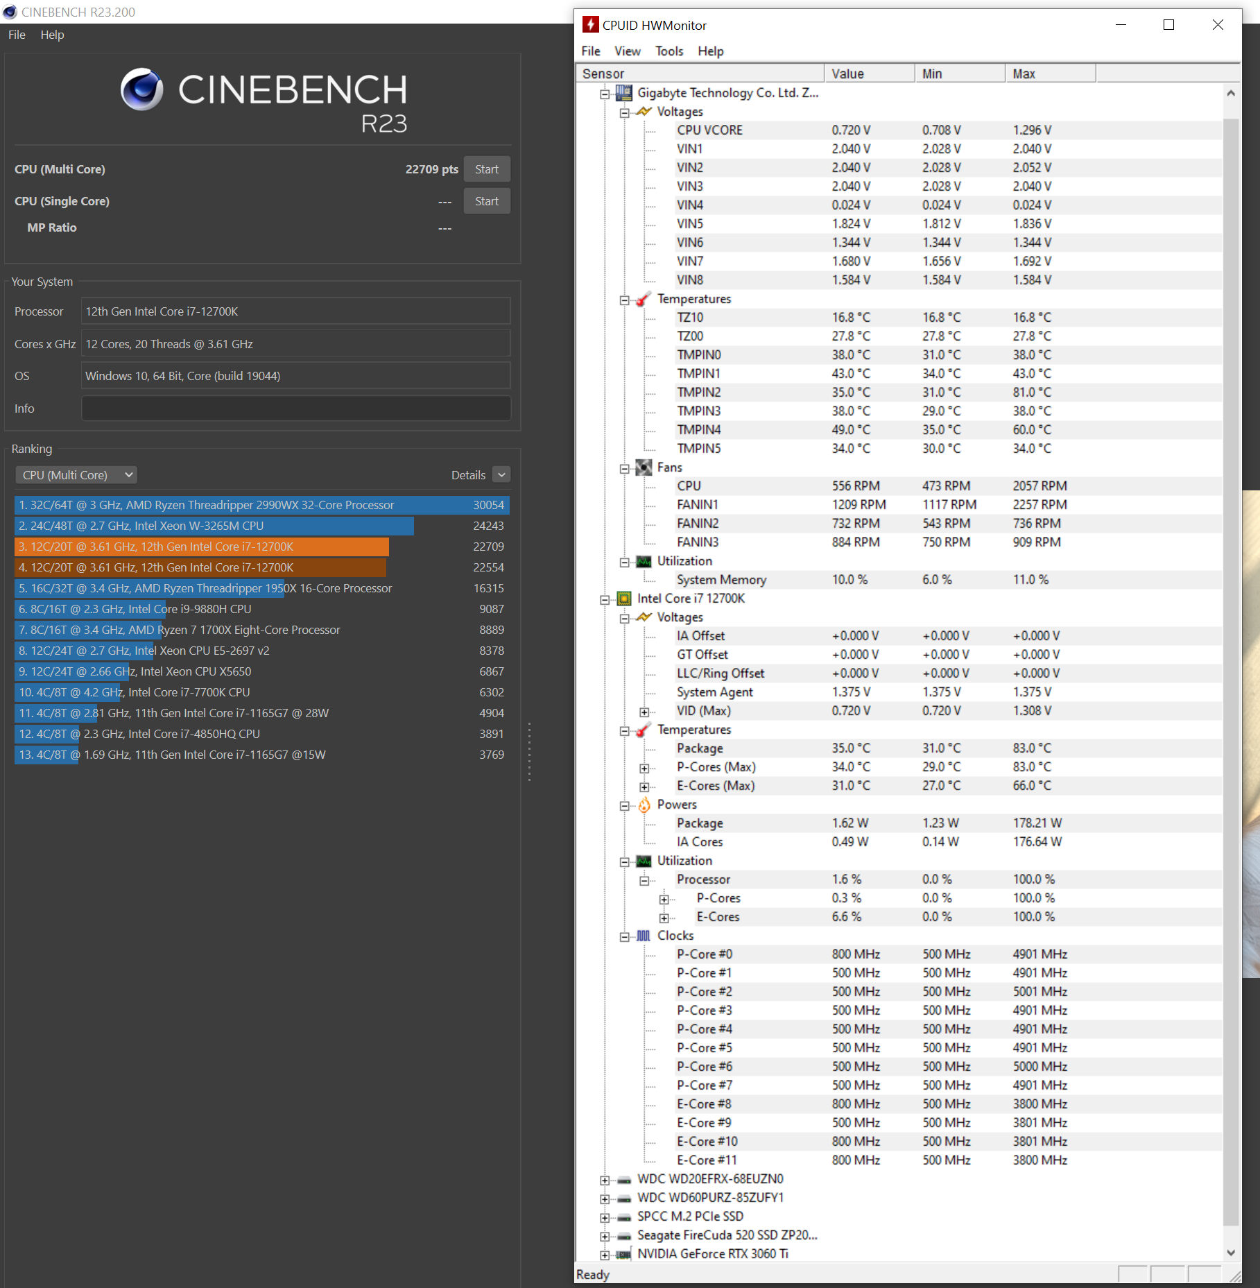Click the motherboard Temperatures thermometer icon

click(644, 299)
